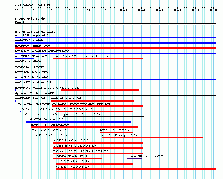
Task: Select nsv6447431 (Sedlazeck2020) label
Action: (x=51, y=125)
